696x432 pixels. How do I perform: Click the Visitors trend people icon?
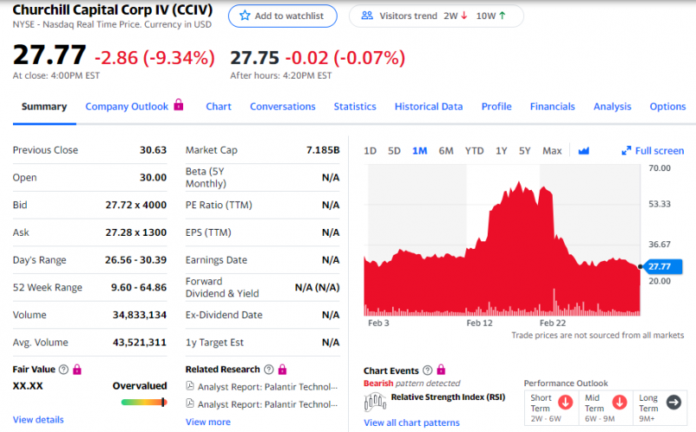pos(367,16)
